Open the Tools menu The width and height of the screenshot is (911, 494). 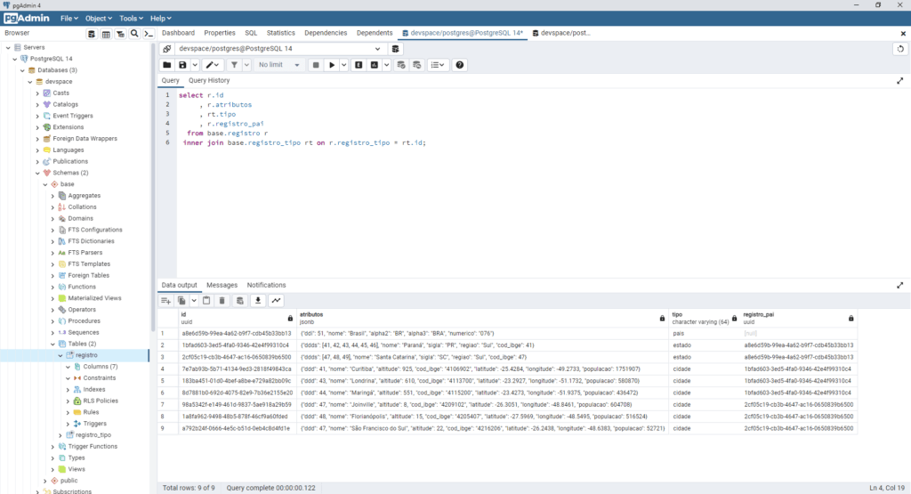(131, 19)
